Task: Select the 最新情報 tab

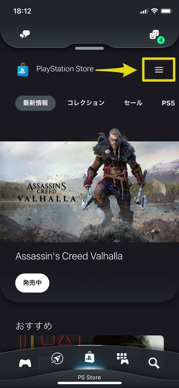Action: (x=35, y=103)
